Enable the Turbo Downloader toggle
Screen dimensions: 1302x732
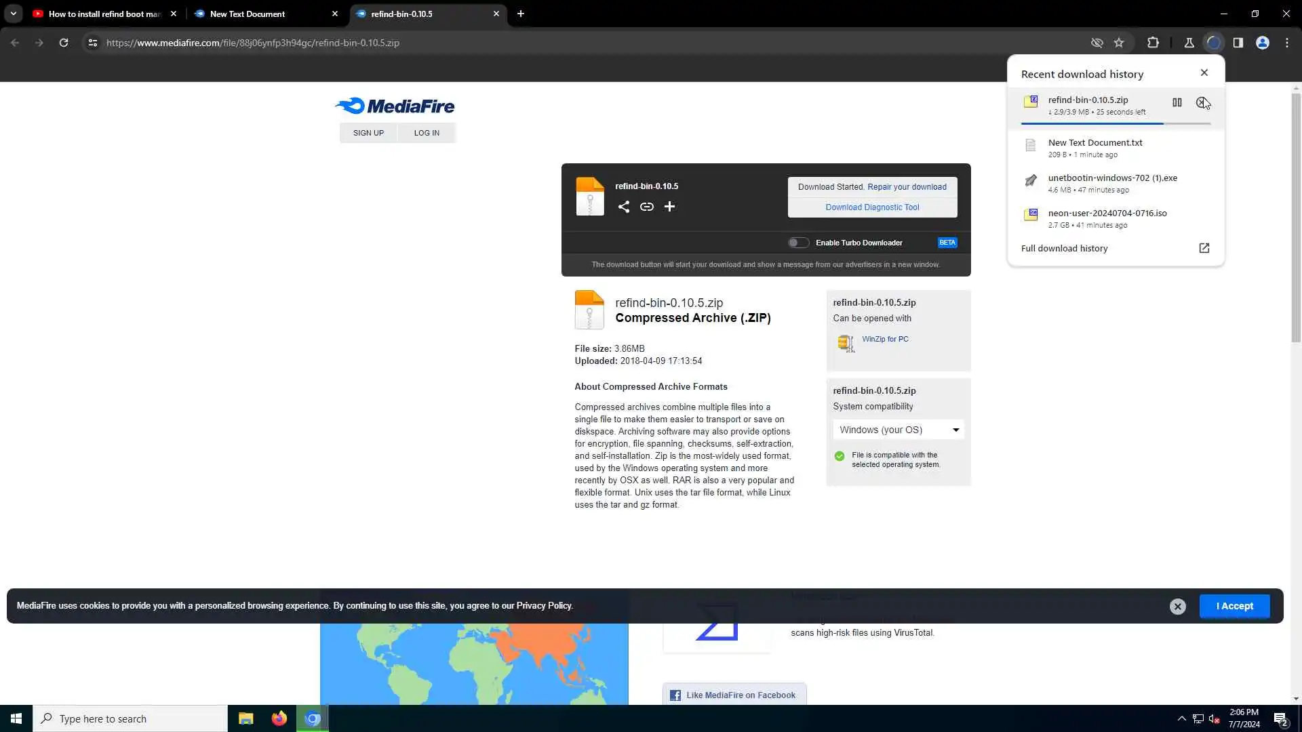[798, 243]
